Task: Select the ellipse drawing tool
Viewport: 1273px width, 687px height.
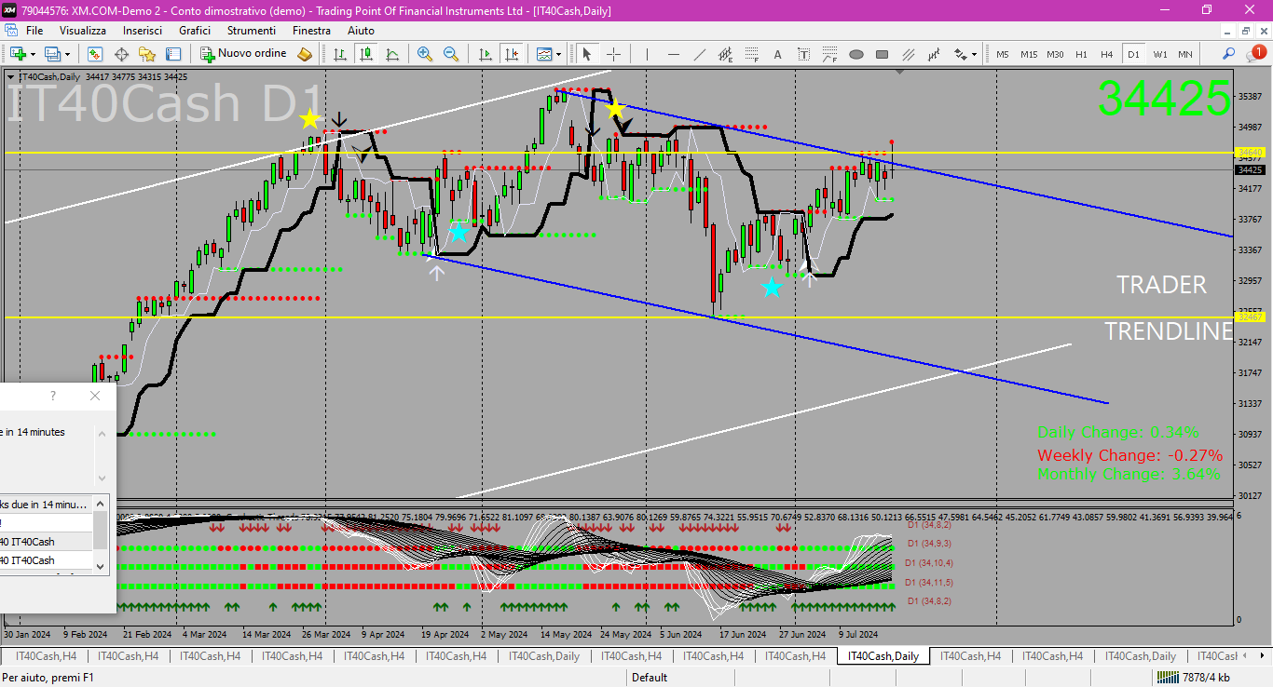Action: point(856,54)
